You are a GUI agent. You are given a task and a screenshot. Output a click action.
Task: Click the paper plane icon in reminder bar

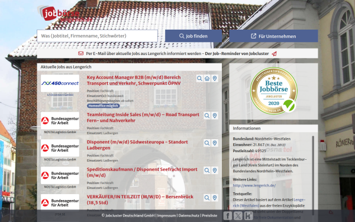point(274,54)
